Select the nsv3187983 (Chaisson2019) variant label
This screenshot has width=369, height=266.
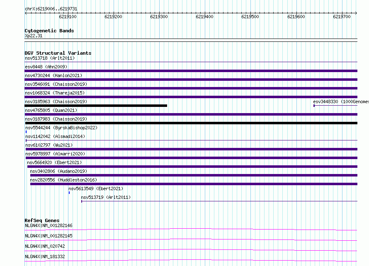56,119
